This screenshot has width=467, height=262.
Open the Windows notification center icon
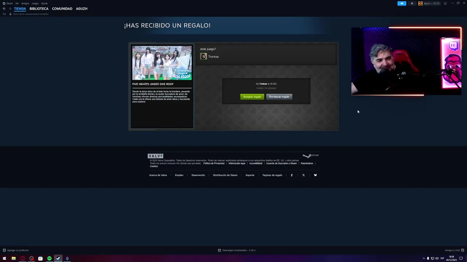[x=461, y=258]
